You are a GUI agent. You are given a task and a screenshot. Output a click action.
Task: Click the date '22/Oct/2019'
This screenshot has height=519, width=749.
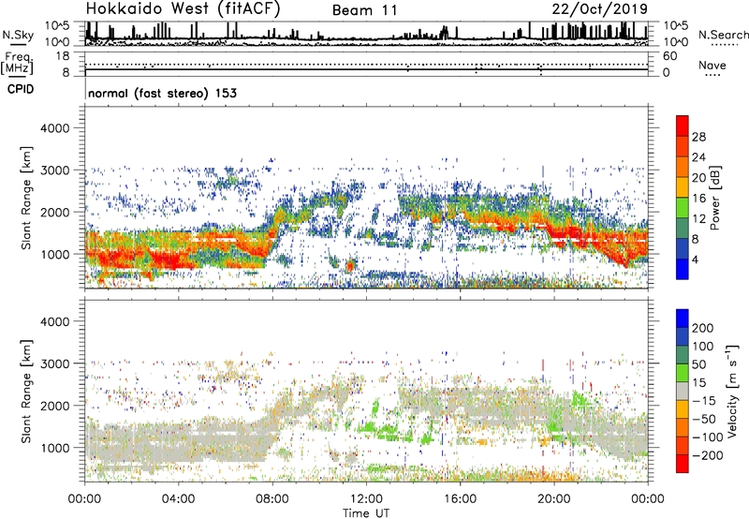click(x=600, y=9)
